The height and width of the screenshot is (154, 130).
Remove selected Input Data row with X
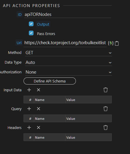pos(39,90)
